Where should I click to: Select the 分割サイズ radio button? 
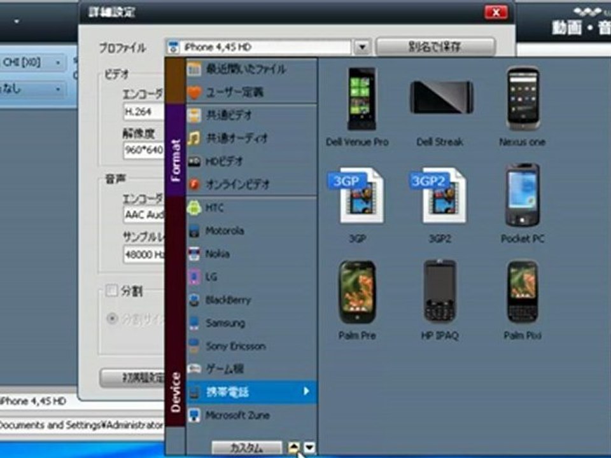(112, 319)
